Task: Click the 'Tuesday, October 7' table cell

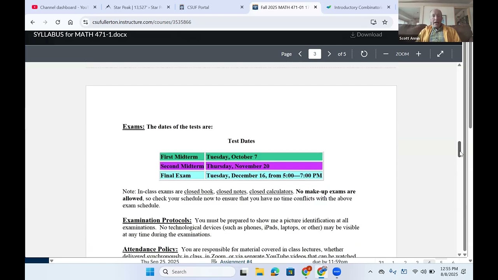Action: tap(264, 157)
